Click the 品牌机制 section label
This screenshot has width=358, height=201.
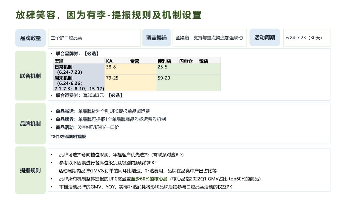30,123
